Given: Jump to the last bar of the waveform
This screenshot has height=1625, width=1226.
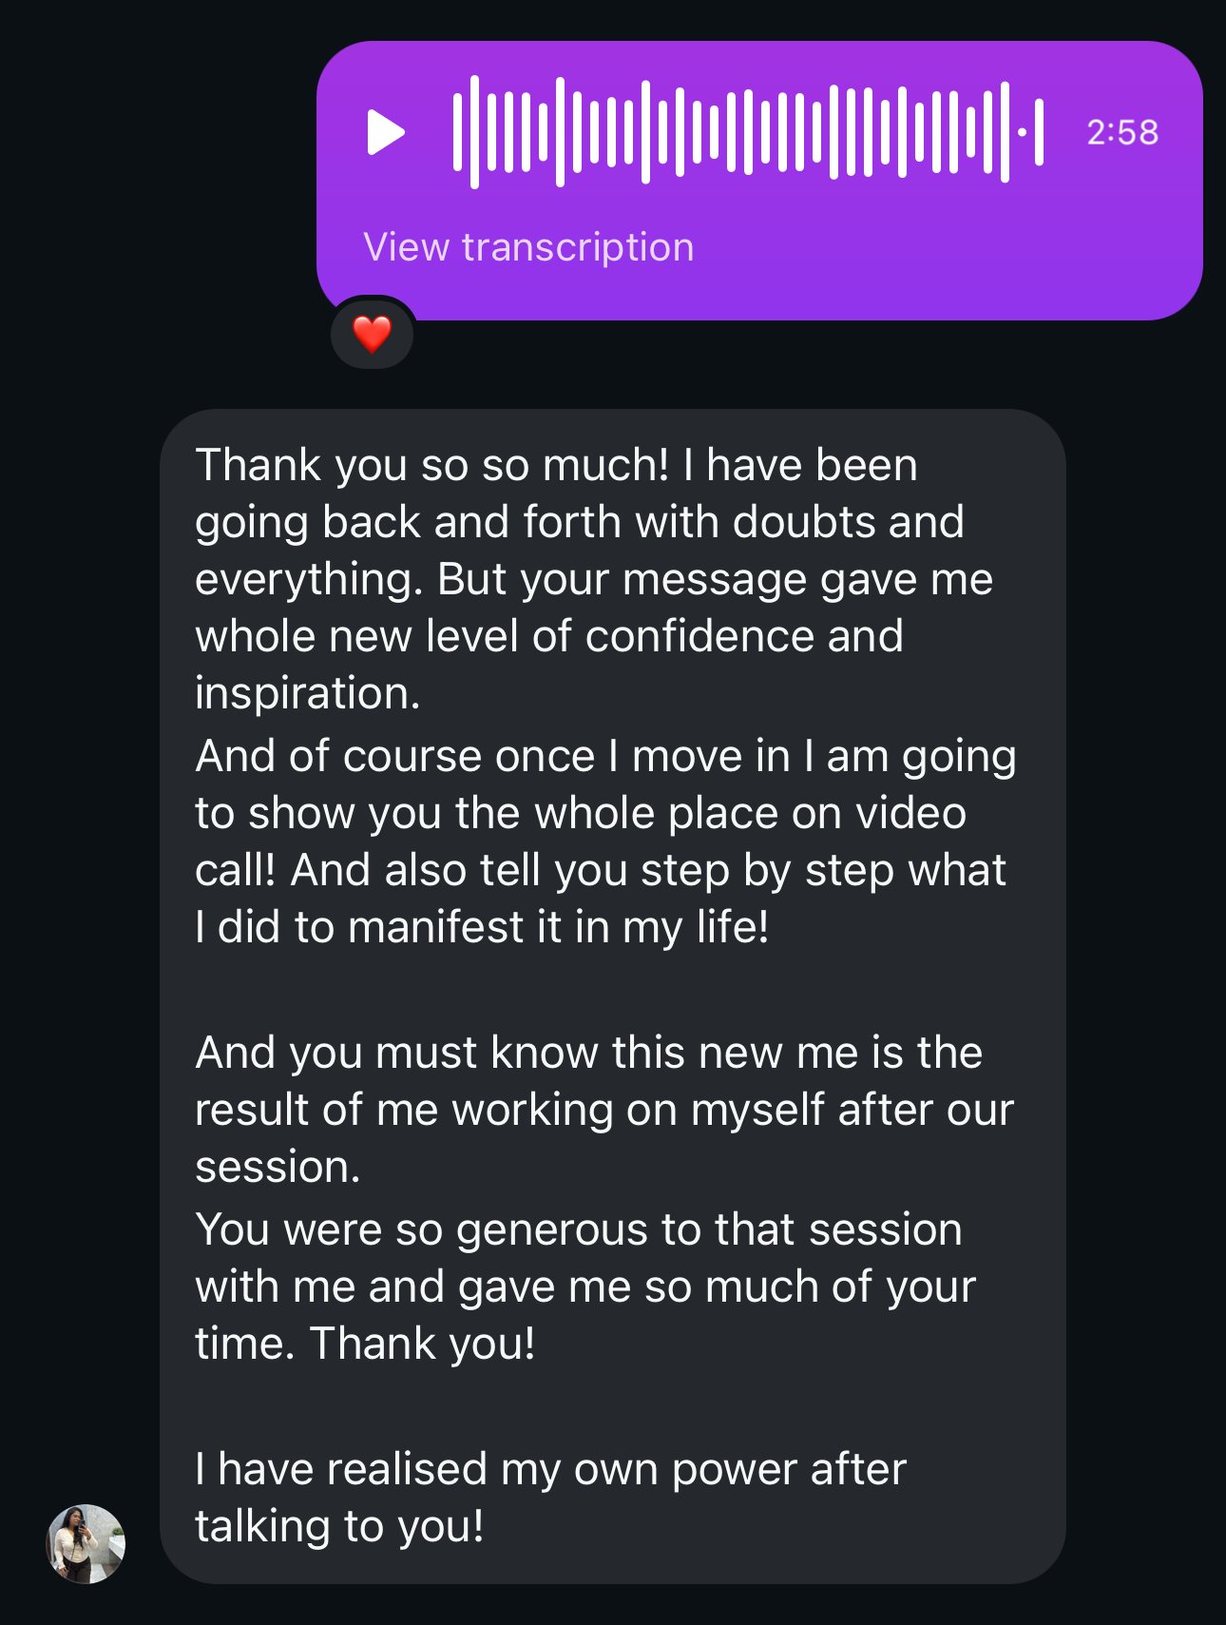Looking at the screenshot, I should [1039, 132].
